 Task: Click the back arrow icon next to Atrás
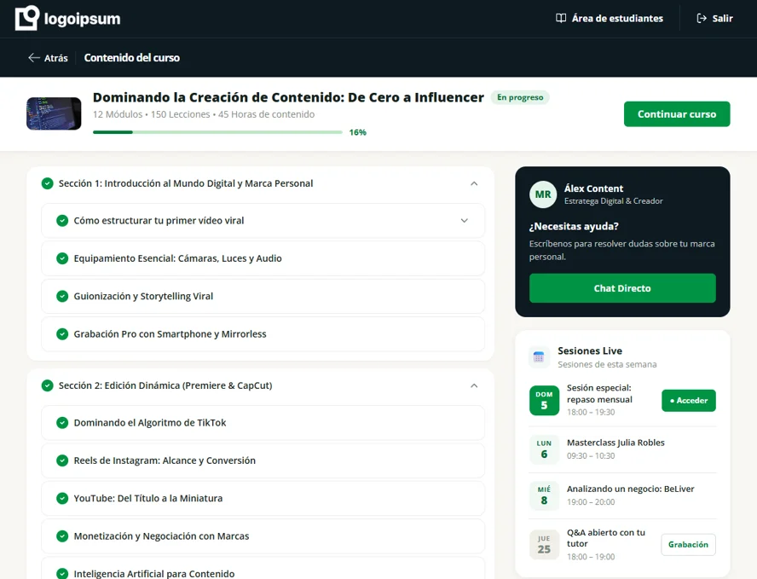point(34,58)
